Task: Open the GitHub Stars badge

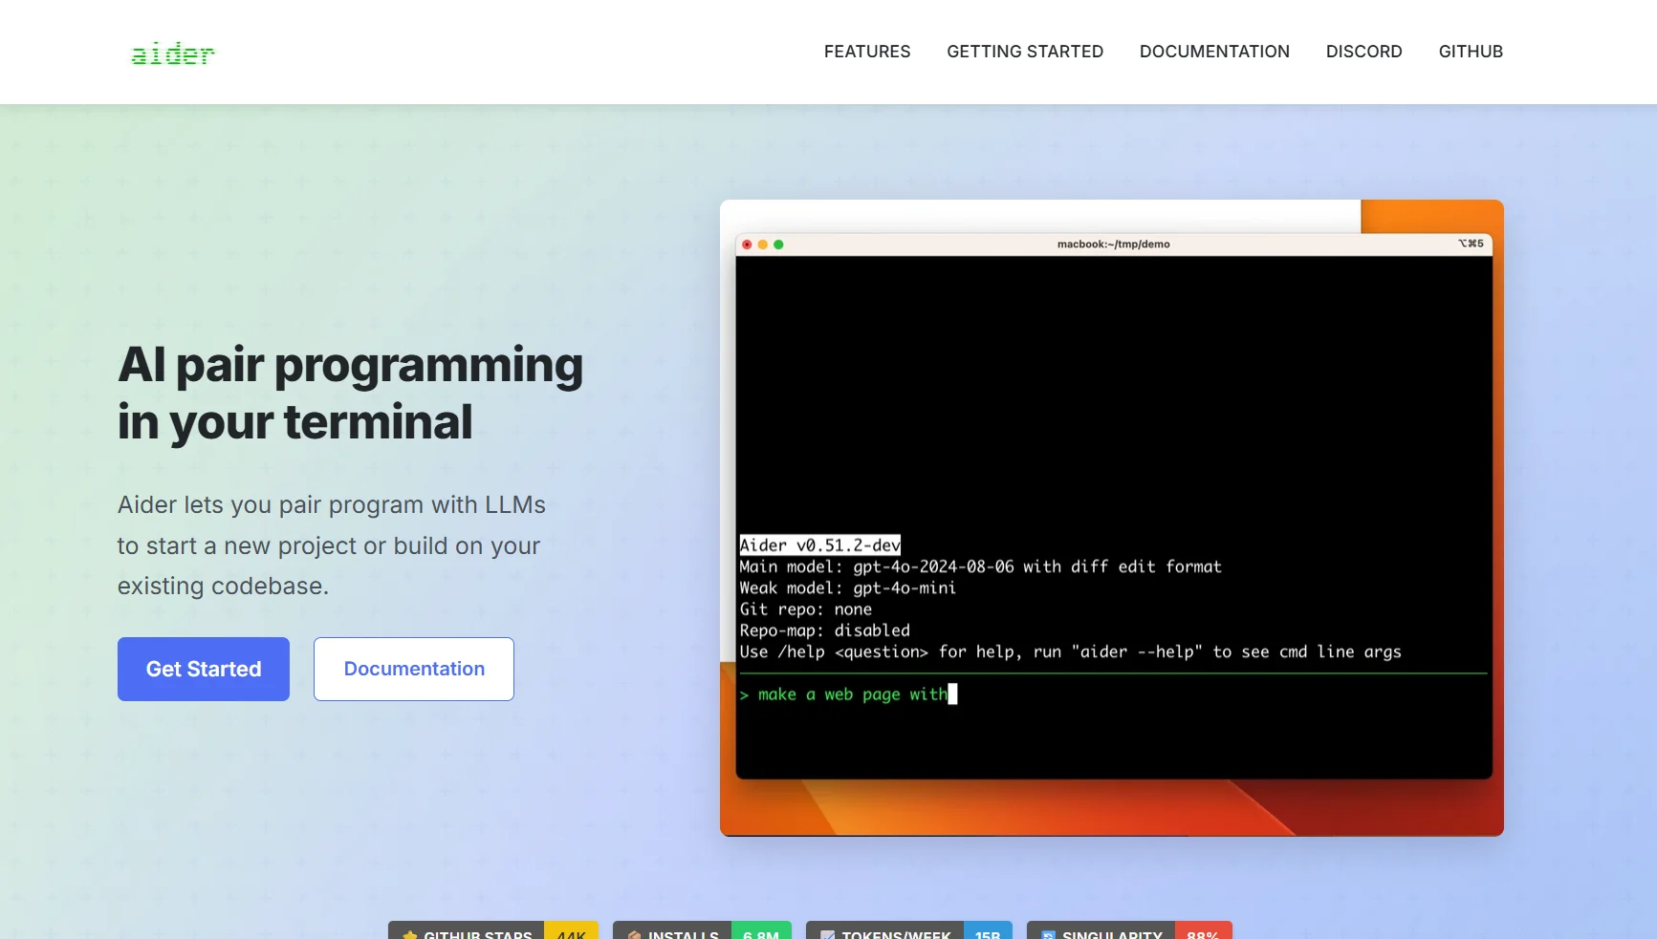Action: 493,930
